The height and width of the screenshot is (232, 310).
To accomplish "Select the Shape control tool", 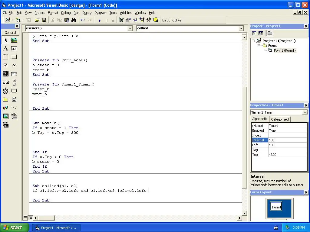I will click(x=6, y=108).
